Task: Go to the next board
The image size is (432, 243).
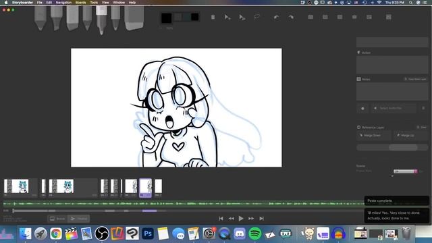Action: click(x=251, y=219)
